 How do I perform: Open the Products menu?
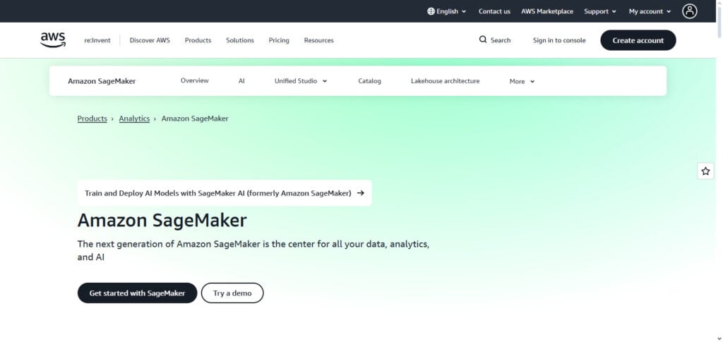tap(198, 40)
